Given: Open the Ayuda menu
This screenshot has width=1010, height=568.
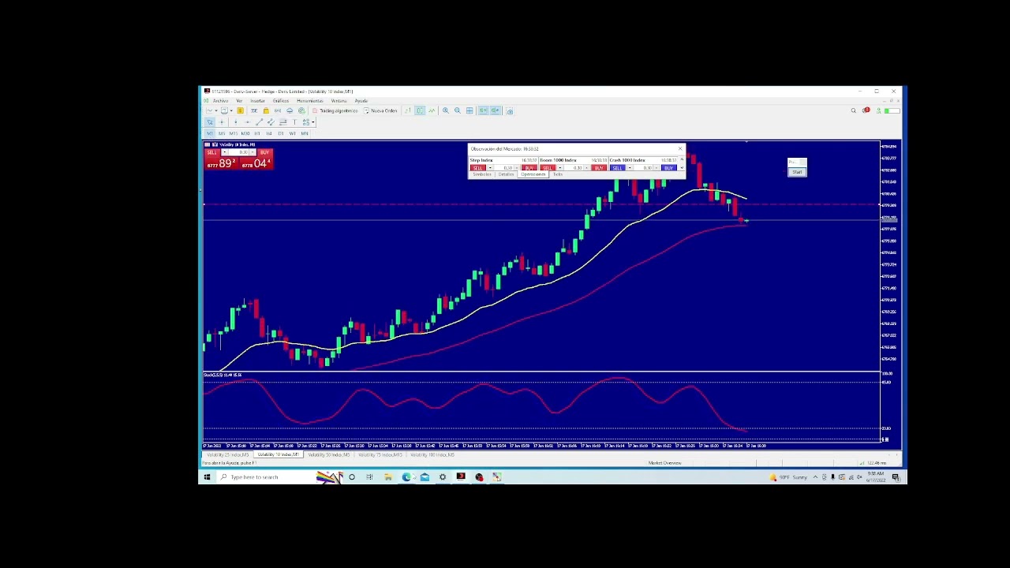Looking at the screenshot, I should tap(361, 101).
